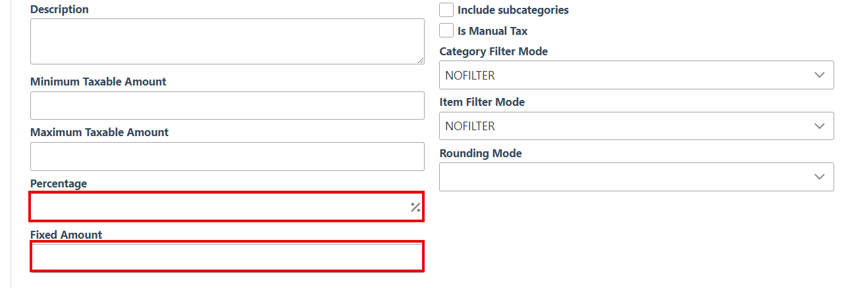Click the Include subcategories label text
848x288 pixels.
[x=513, y=10]
